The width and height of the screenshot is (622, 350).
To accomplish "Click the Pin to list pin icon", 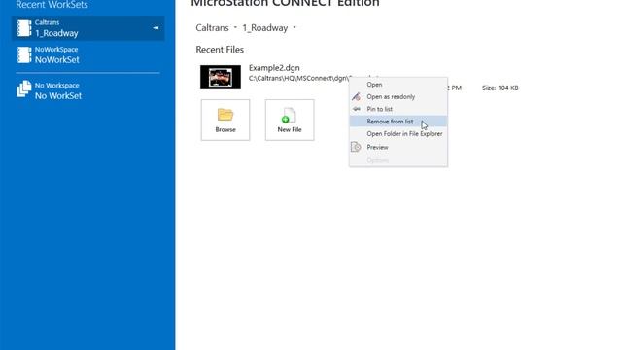I will tap(357, 109).
